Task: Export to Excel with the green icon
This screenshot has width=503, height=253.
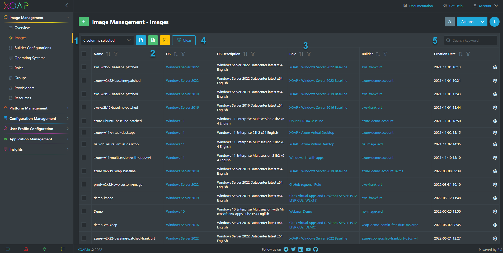Action: (x=153, y=40)
